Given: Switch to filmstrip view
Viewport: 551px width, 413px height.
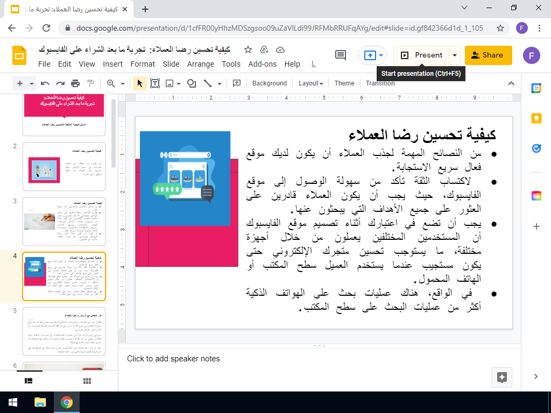Looking at the screenshot, I should [29, 381].
